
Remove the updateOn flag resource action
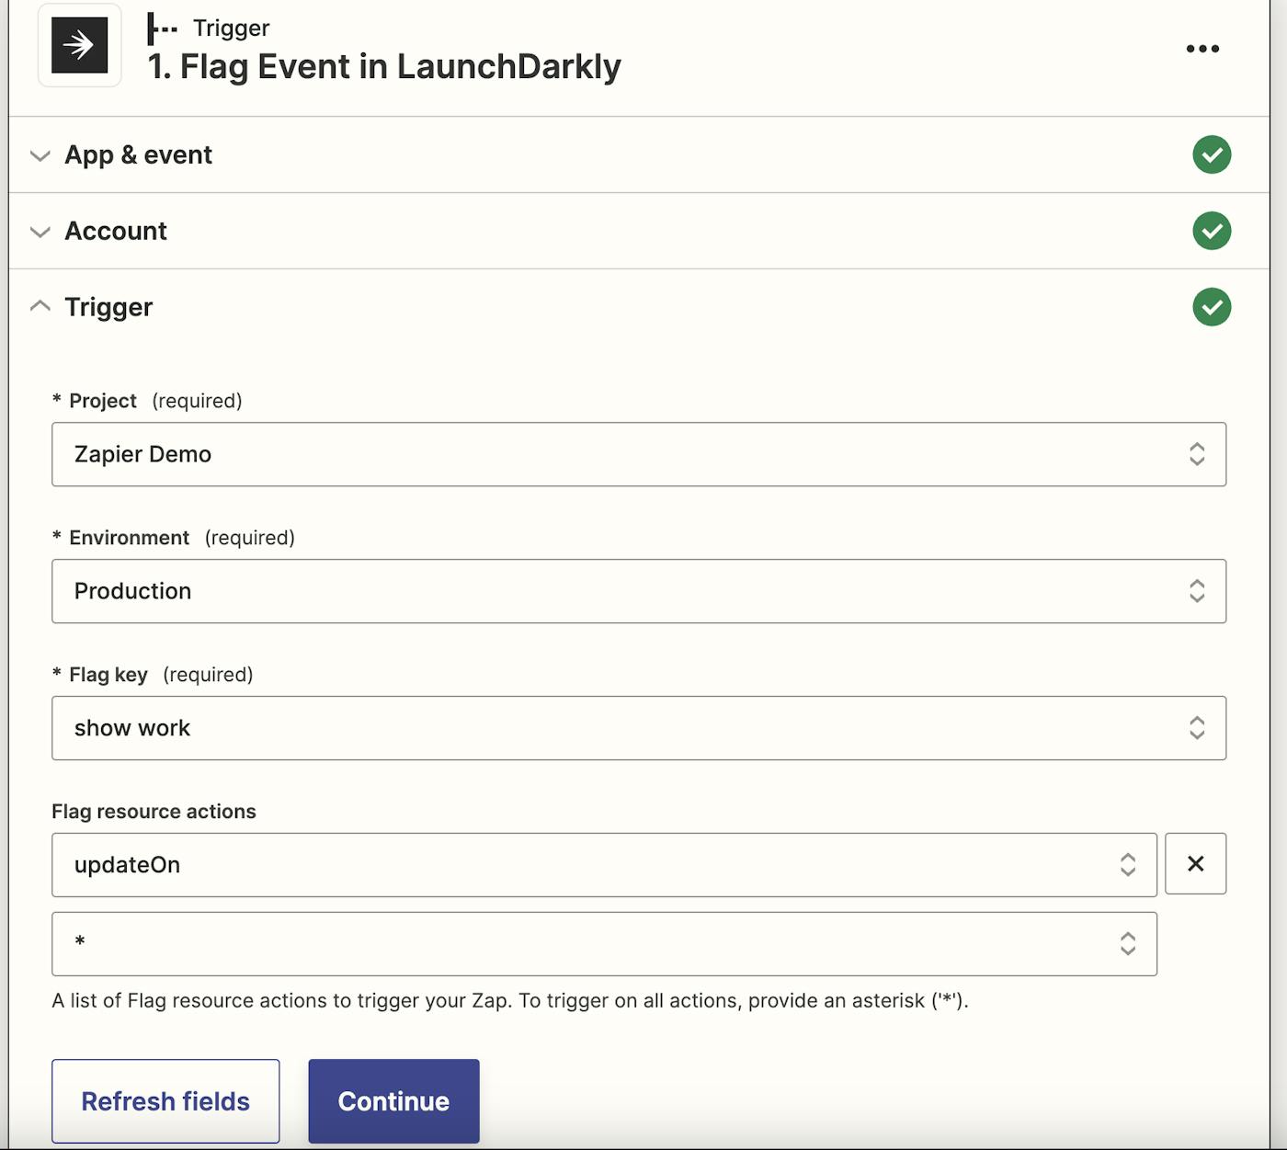tap(1195, 863)
